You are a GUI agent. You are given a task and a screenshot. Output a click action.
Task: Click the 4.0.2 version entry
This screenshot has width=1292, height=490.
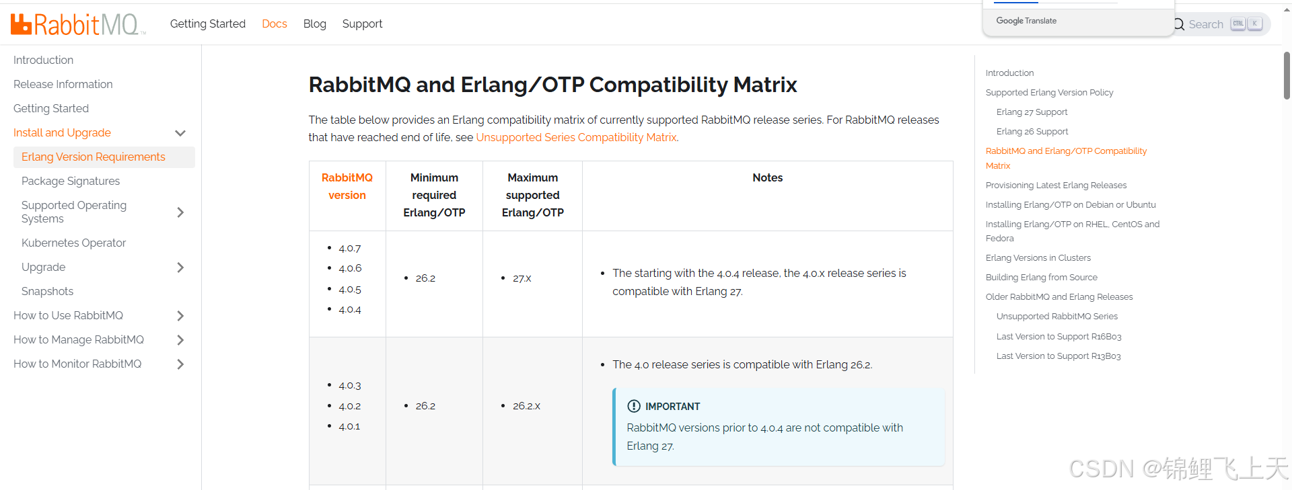coord(350,406)
